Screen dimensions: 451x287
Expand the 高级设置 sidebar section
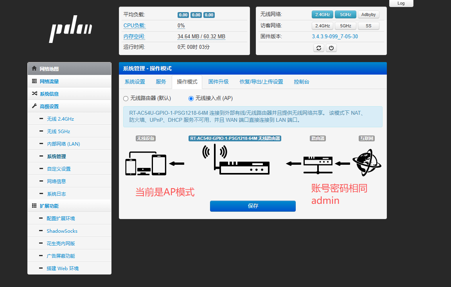click(49, 106)
